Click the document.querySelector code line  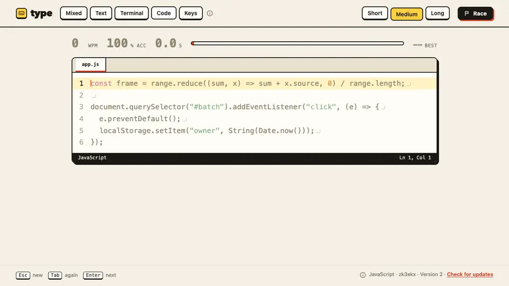tap(254, 107)
